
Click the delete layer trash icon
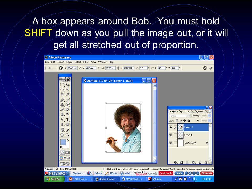[x=206, y=162]
